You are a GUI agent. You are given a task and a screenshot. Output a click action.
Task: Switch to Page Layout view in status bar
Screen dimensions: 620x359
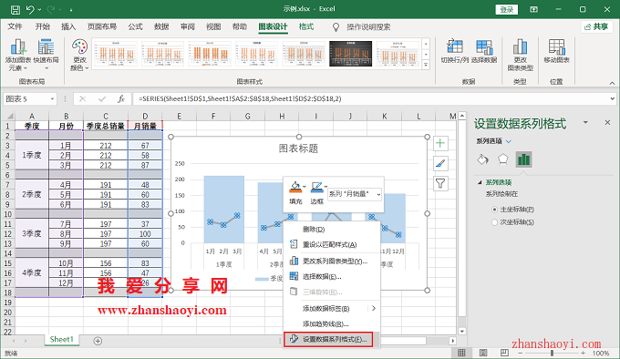(x=483, y=353)
